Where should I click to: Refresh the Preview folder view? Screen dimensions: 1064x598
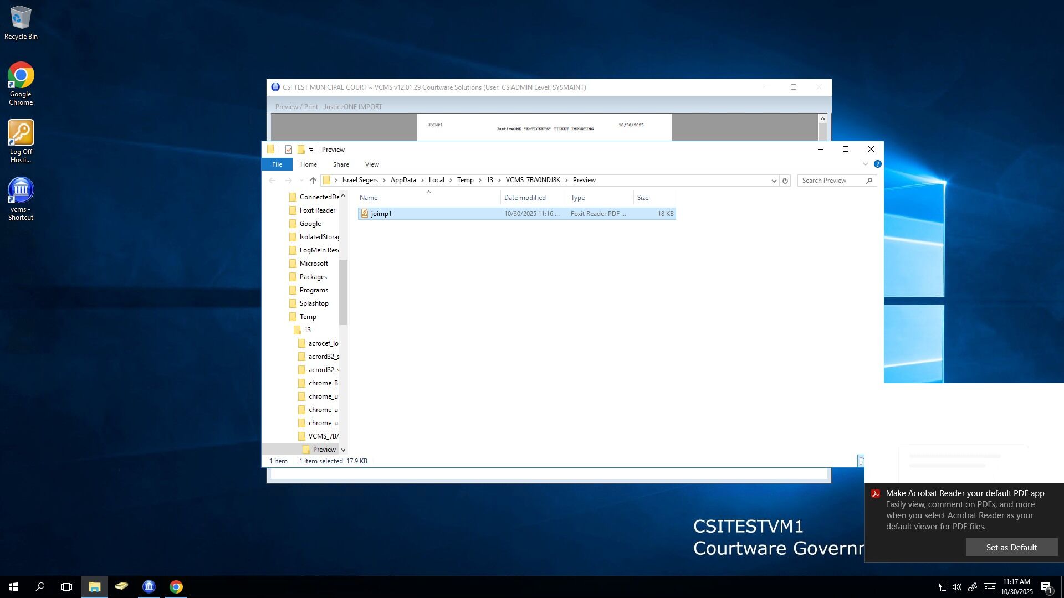point(785,181)
